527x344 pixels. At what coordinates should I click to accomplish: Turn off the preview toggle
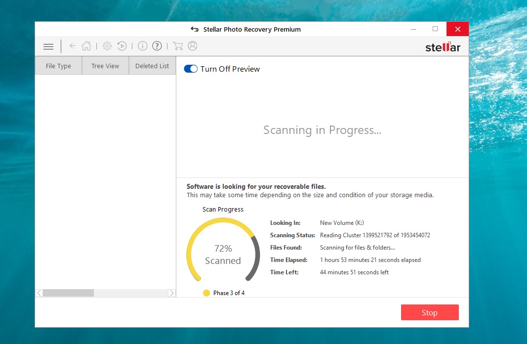pyautogui.click(x=191, y=69)
